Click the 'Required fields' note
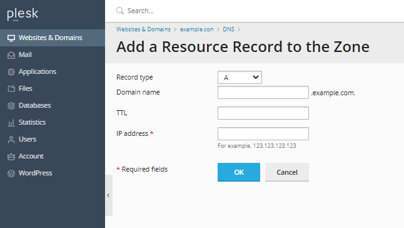Viewport: 404px width, 228px height. (144, 169)
